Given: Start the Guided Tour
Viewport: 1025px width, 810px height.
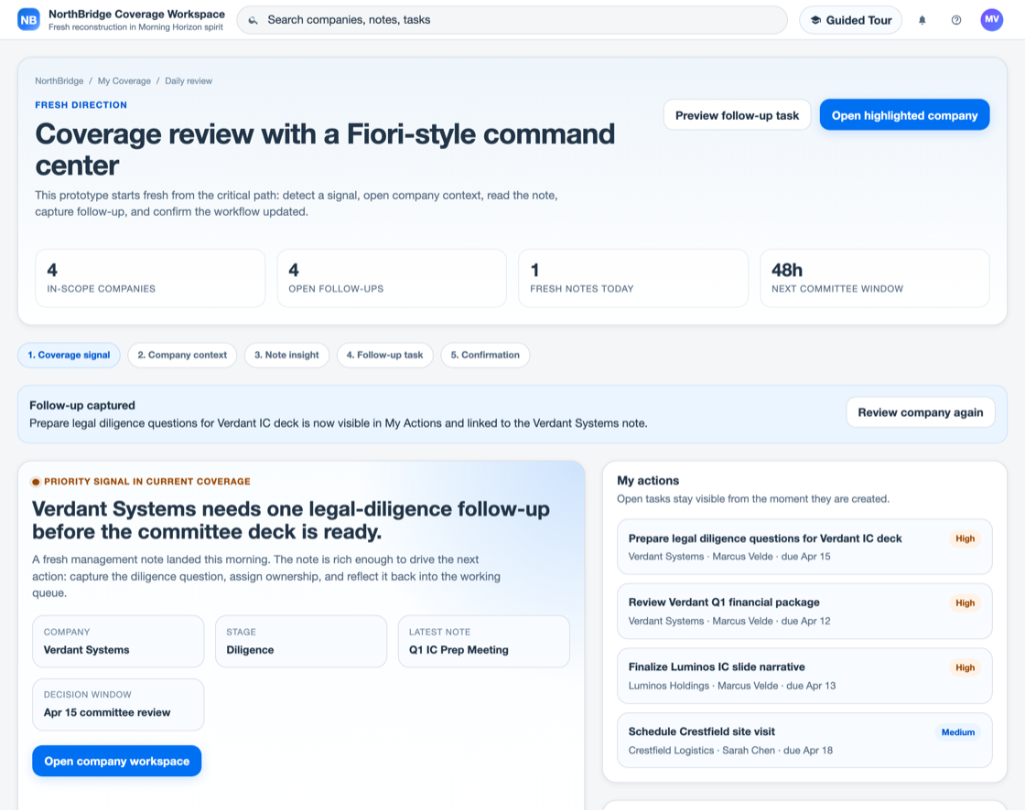Looking at the screenshot, I should (x=850, y=20).
